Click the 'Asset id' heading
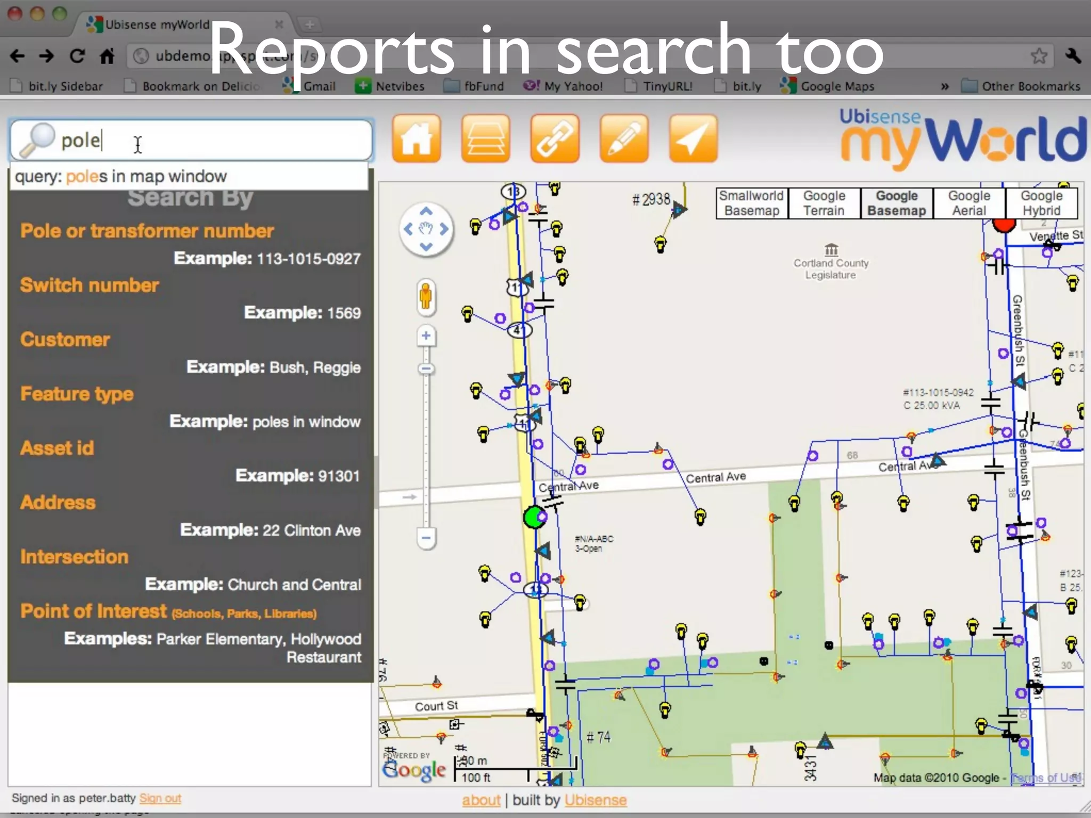Image resolution: width=1091 pixels, height=818 pixels. click(x=57, y=448)
